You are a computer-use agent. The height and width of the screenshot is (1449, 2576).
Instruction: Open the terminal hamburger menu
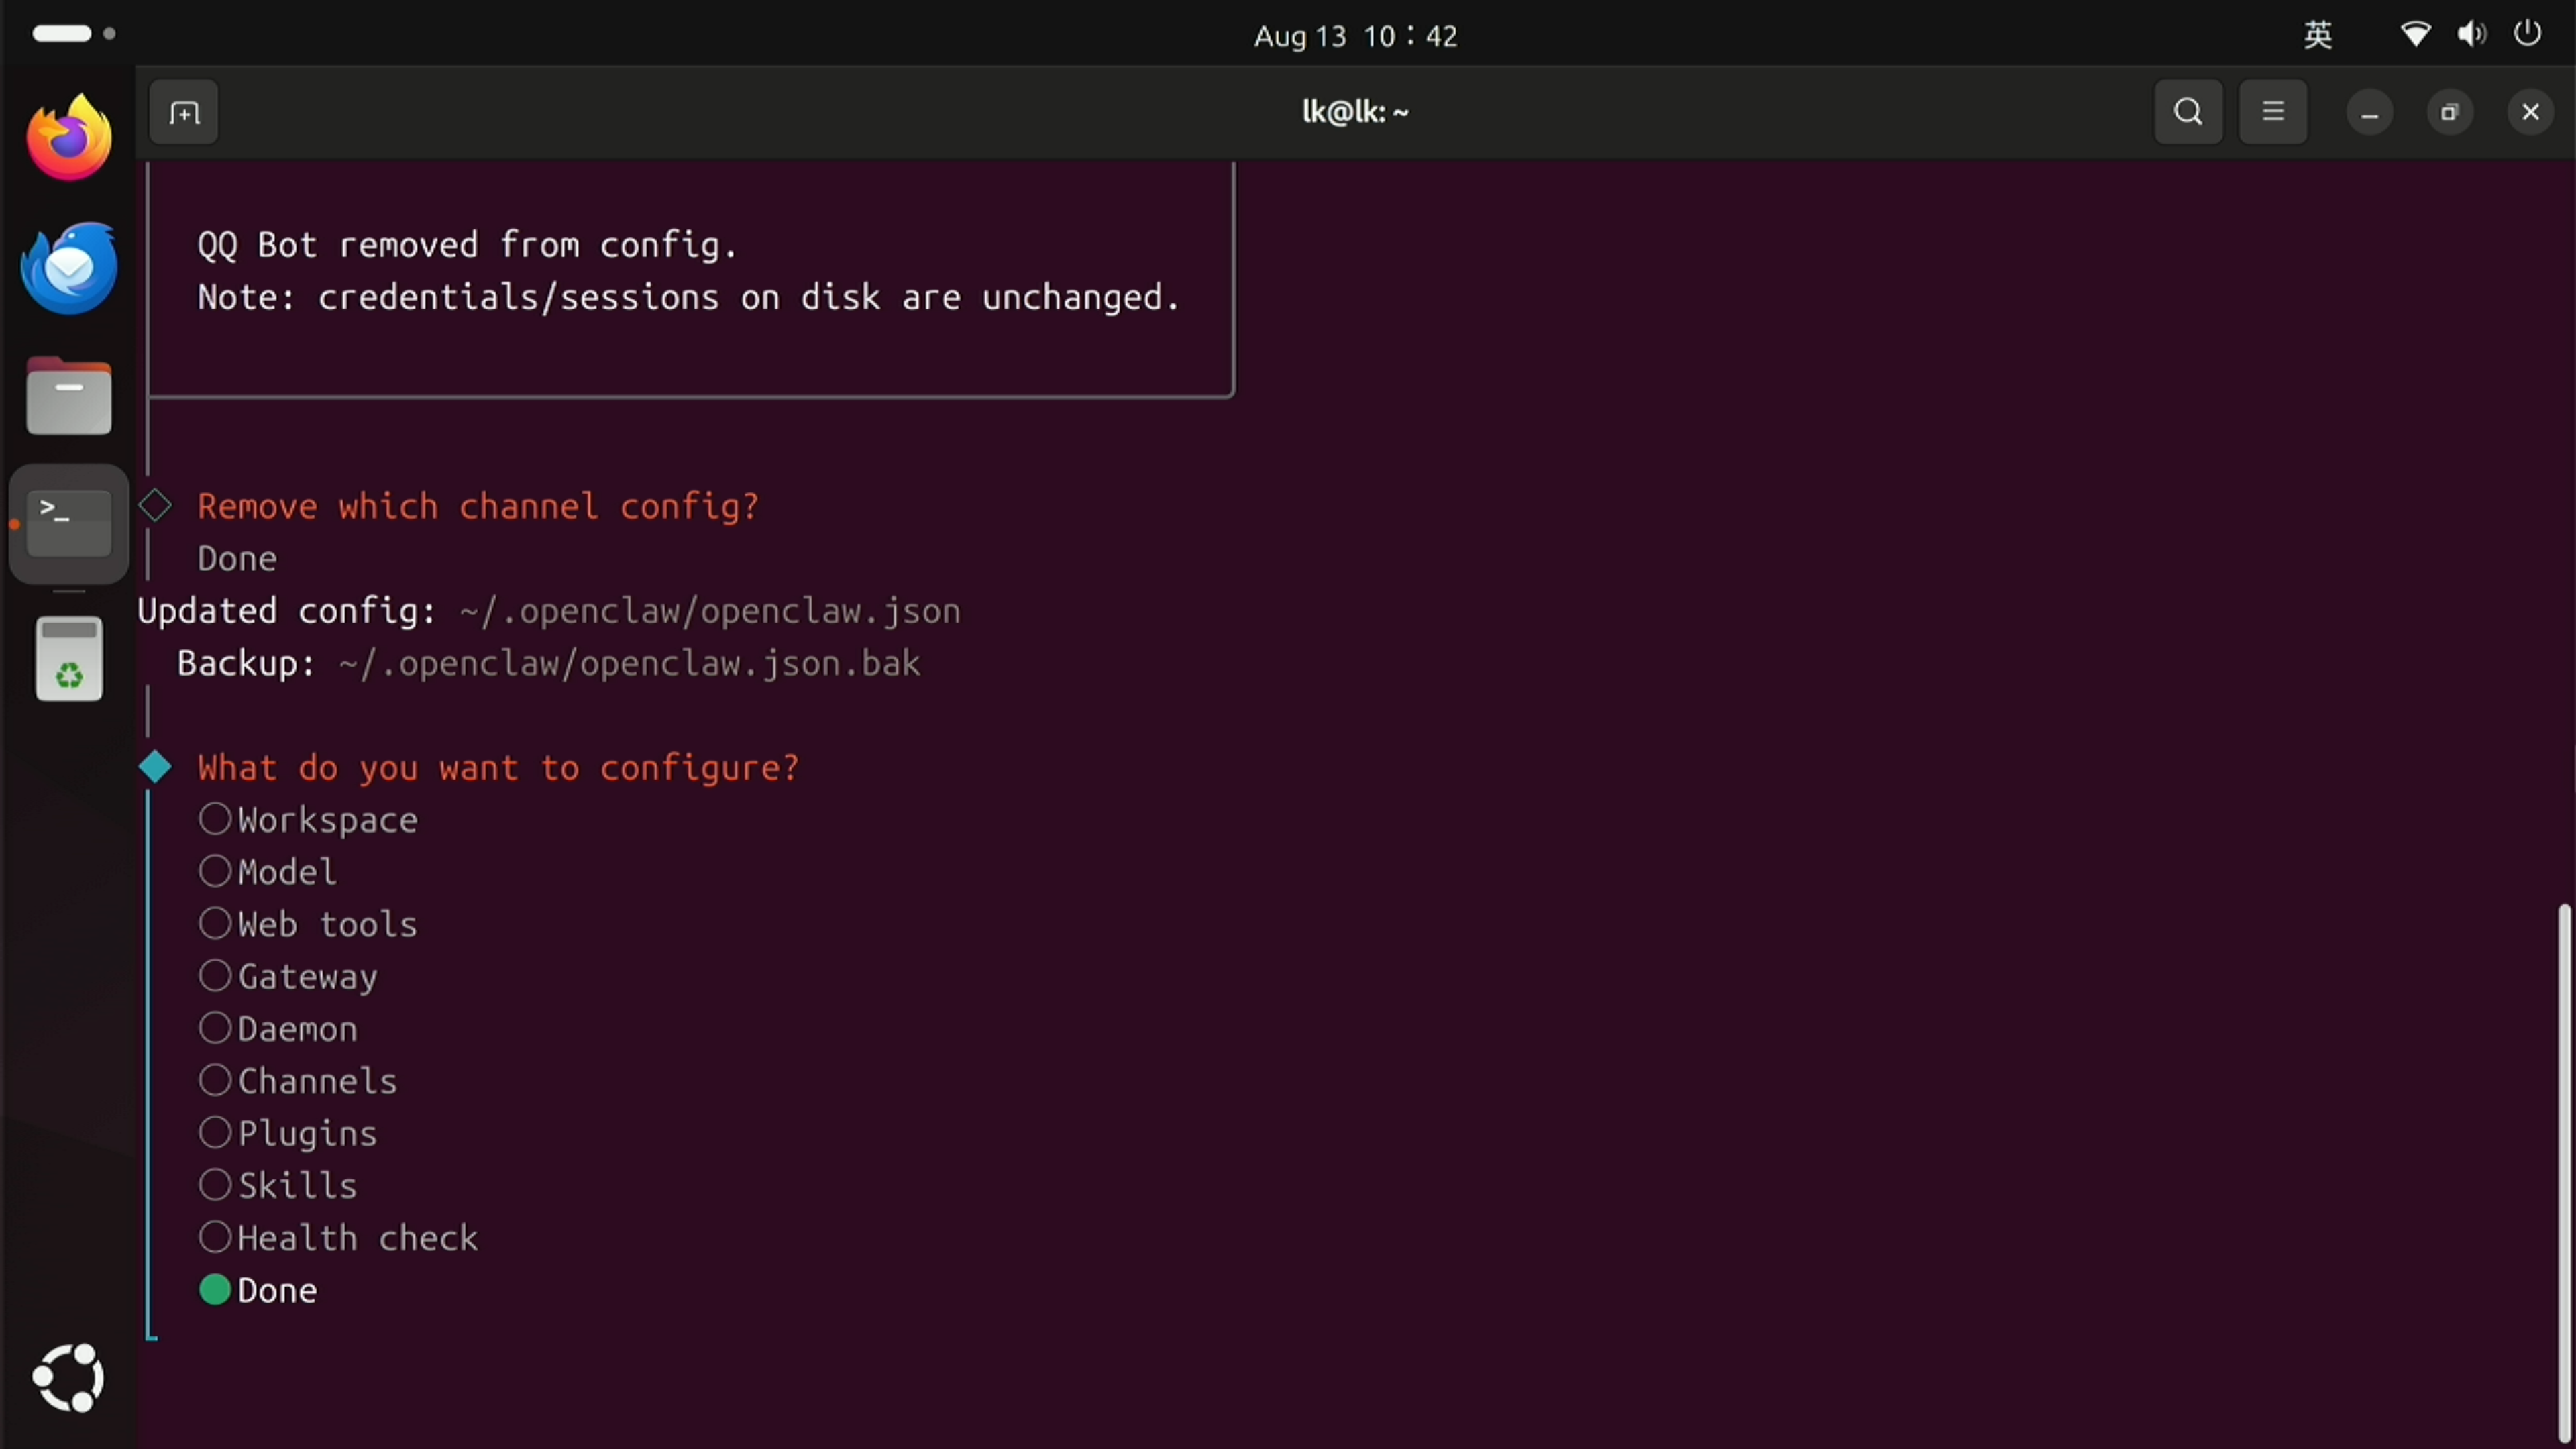2273,112
